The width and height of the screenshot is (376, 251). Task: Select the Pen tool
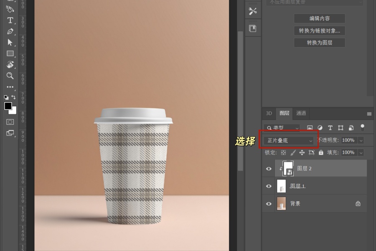[10, 31]
